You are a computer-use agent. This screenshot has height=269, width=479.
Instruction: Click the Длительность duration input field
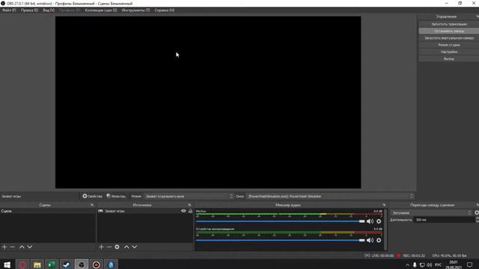[x=444, y=220]
